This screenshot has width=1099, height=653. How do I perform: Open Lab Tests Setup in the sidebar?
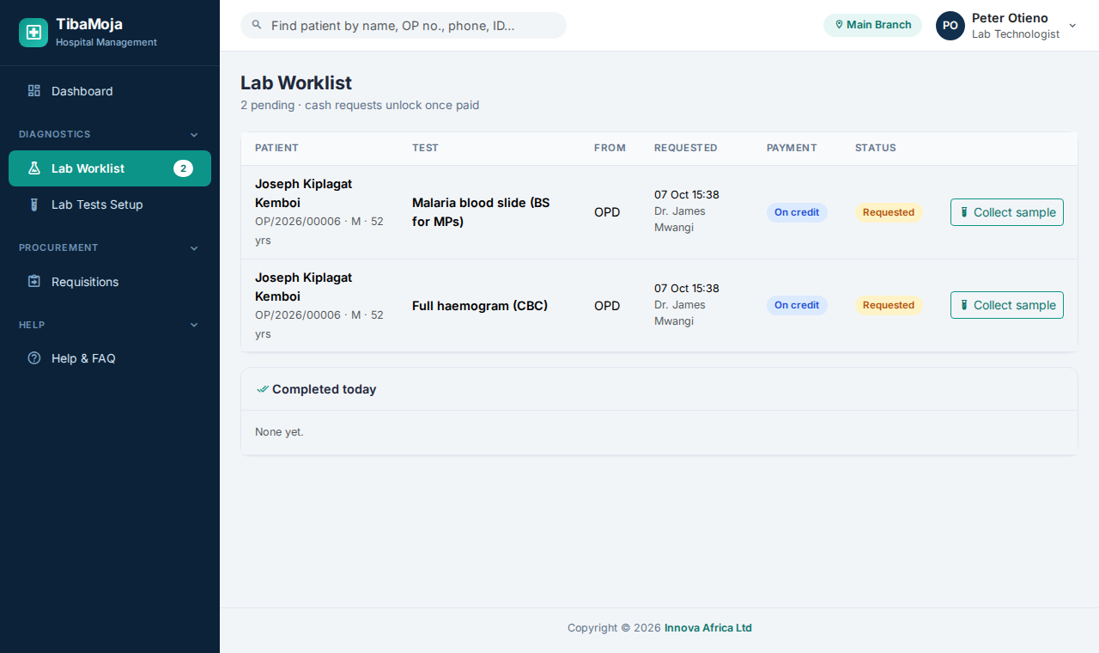pyautogui.click(x=110, y=204)
